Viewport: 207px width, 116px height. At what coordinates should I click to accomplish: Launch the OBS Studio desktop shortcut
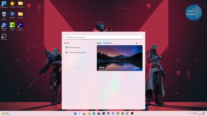tap(4, 36)
